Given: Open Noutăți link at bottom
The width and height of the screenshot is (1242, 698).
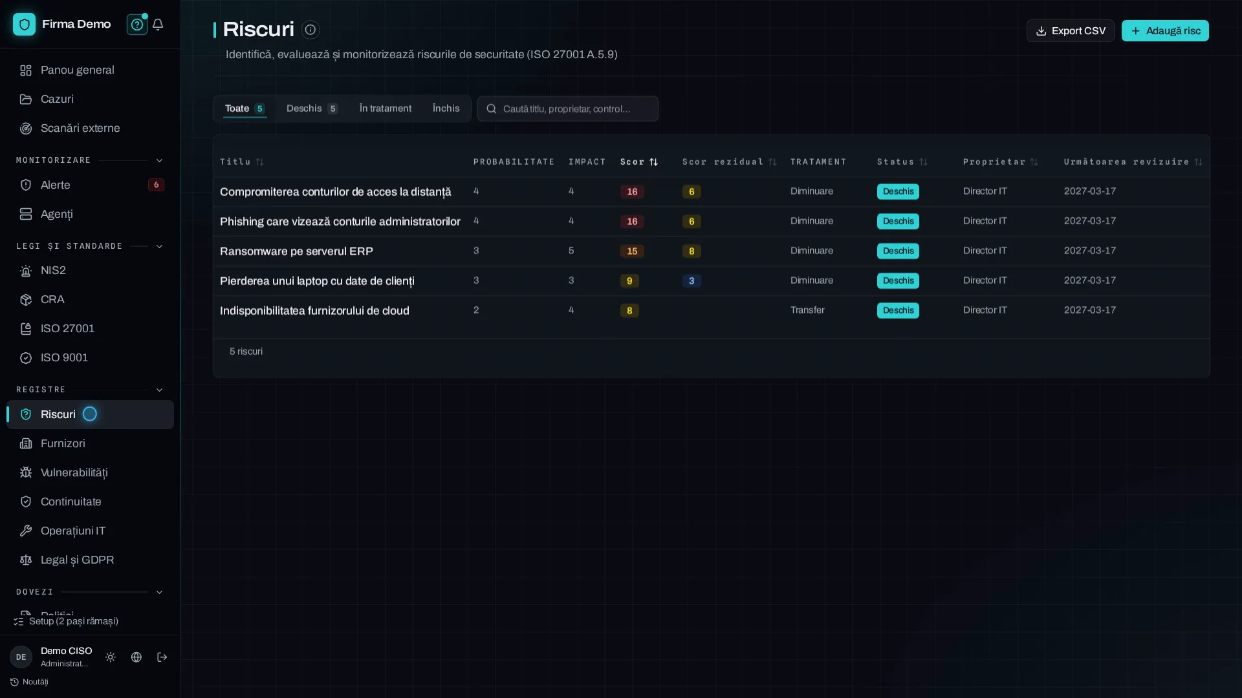Looking at the screenshot, I should click(x=30, y=682).
